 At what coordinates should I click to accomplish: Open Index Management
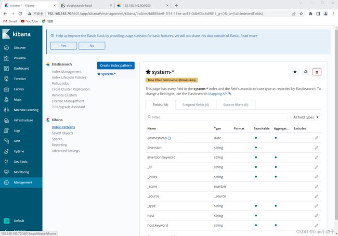click(67, 72)
